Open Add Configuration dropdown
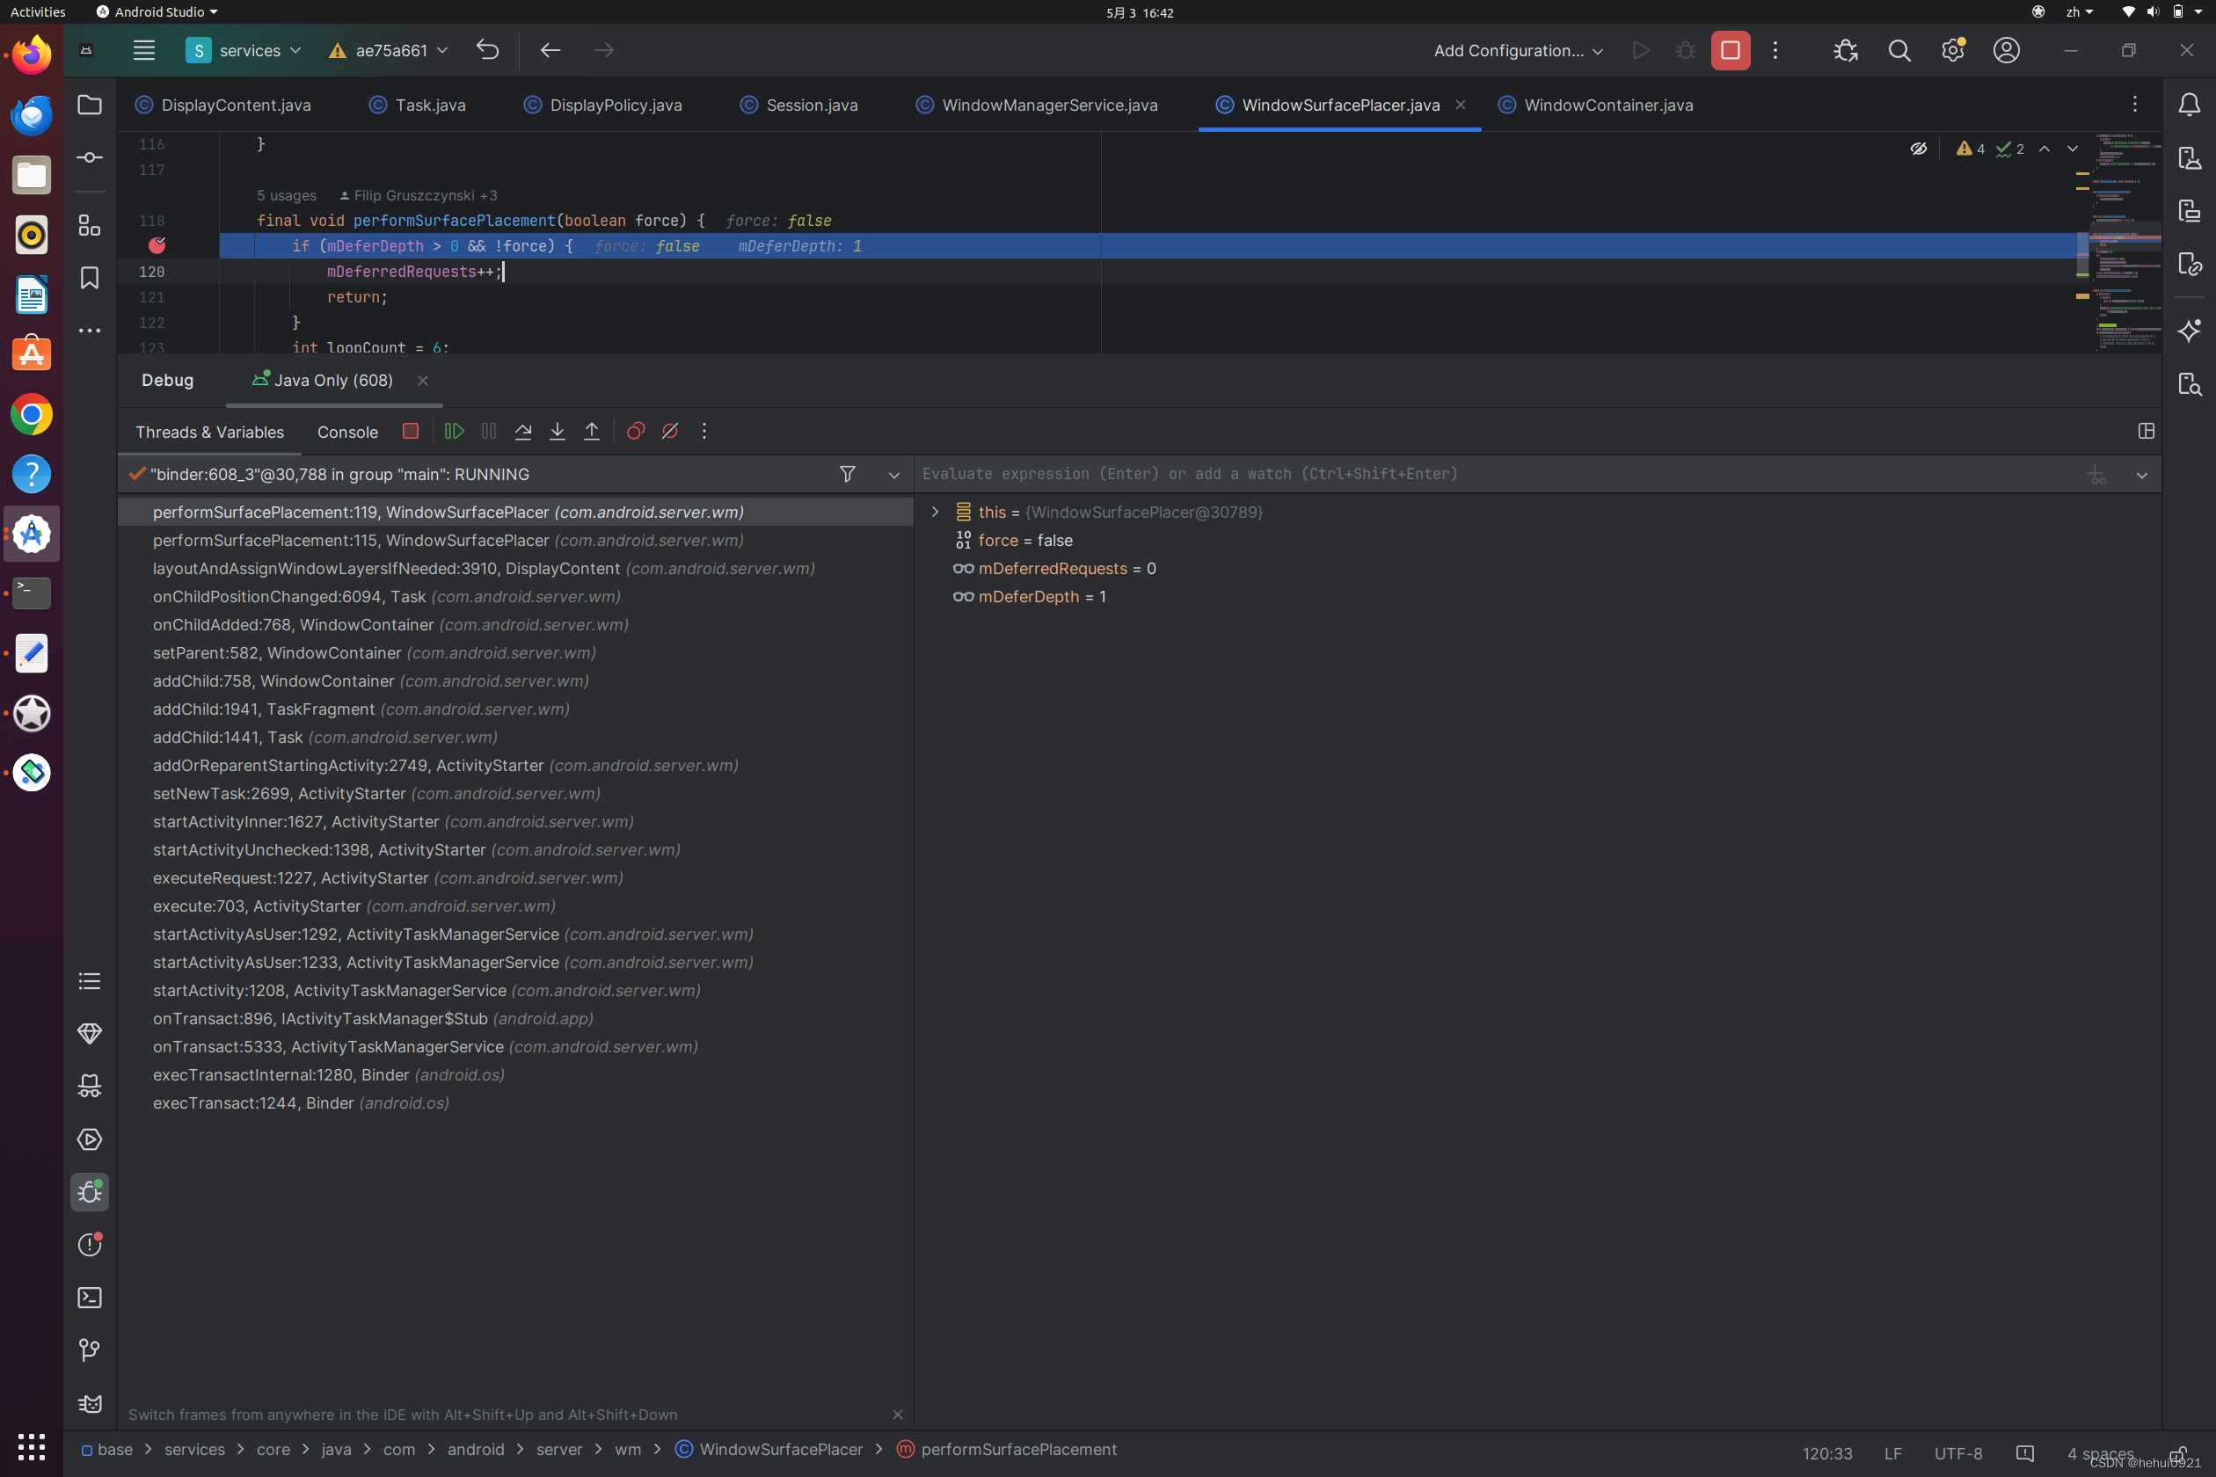Image resolution: width=2216 pixels, height=1477 pixels. pos(1518,51)
